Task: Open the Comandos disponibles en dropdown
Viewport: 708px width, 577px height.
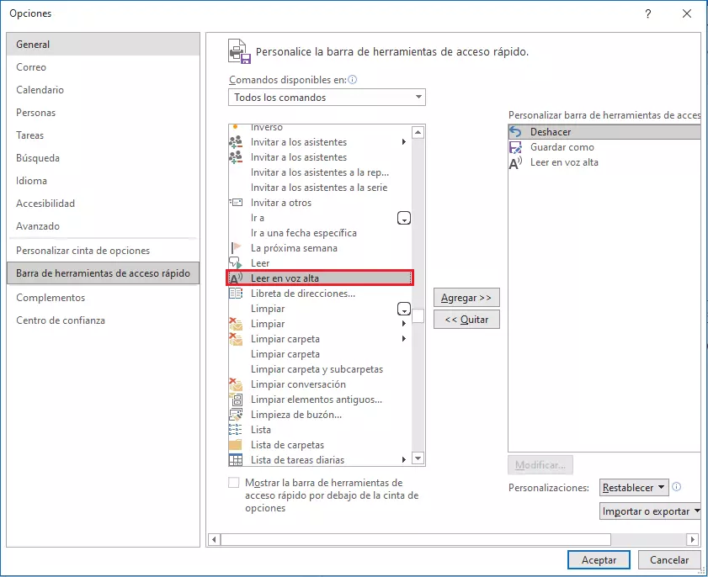Action: [327, 98]
